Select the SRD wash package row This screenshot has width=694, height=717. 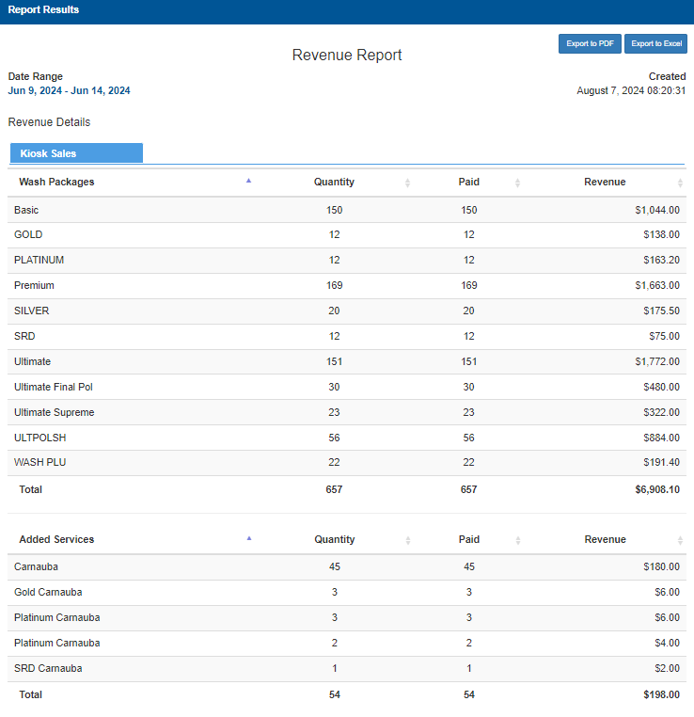click(347, 337)
